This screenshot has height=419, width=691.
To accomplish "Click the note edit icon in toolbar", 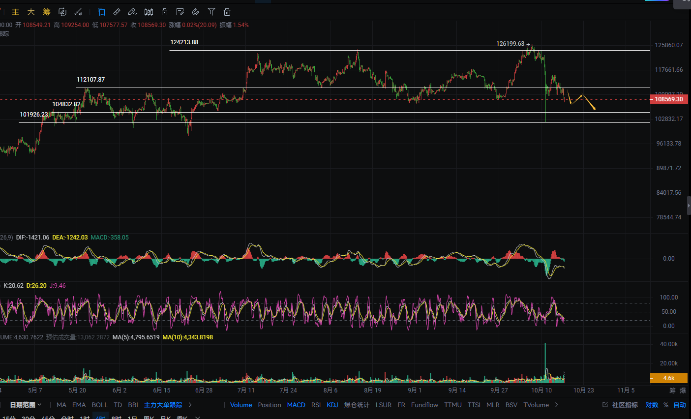I will coord(180,12).
